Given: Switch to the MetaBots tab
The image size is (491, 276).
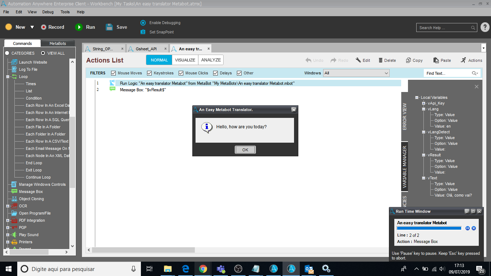Looking at the screenshot, I should coord(58,43).
